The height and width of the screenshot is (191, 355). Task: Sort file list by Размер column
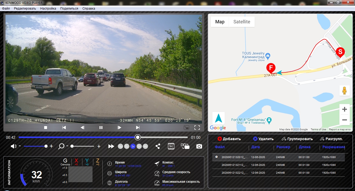click(281, 147)
